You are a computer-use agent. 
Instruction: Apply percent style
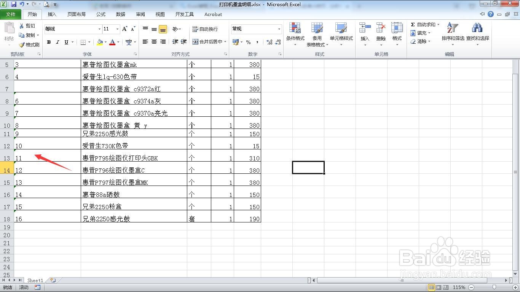pos(248,42)
